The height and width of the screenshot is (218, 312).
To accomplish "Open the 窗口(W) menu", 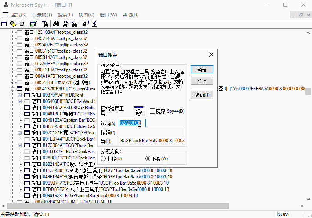I will click(x=108, y=15).
